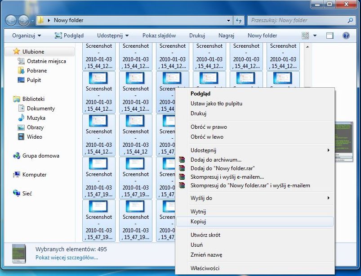The image size is (361, 276).
Task: Click the refresh icon beside address bar
Action: (239, 20)
